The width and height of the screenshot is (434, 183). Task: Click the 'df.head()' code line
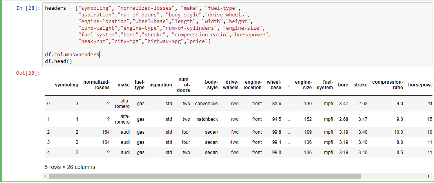point(58,61)
